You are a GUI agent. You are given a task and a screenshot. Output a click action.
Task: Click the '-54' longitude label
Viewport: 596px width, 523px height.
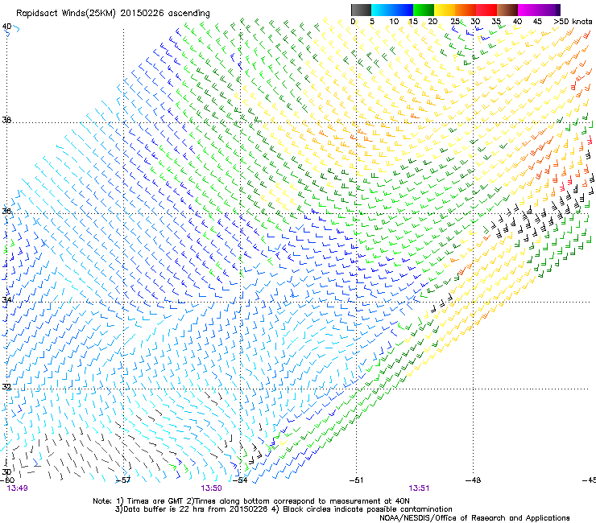tap(240, 480)
